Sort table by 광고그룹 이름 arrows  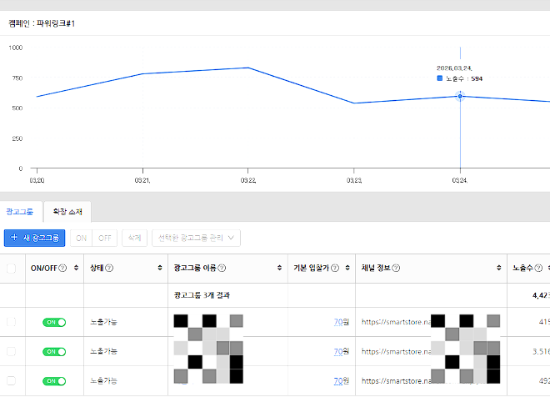(279, 269)
